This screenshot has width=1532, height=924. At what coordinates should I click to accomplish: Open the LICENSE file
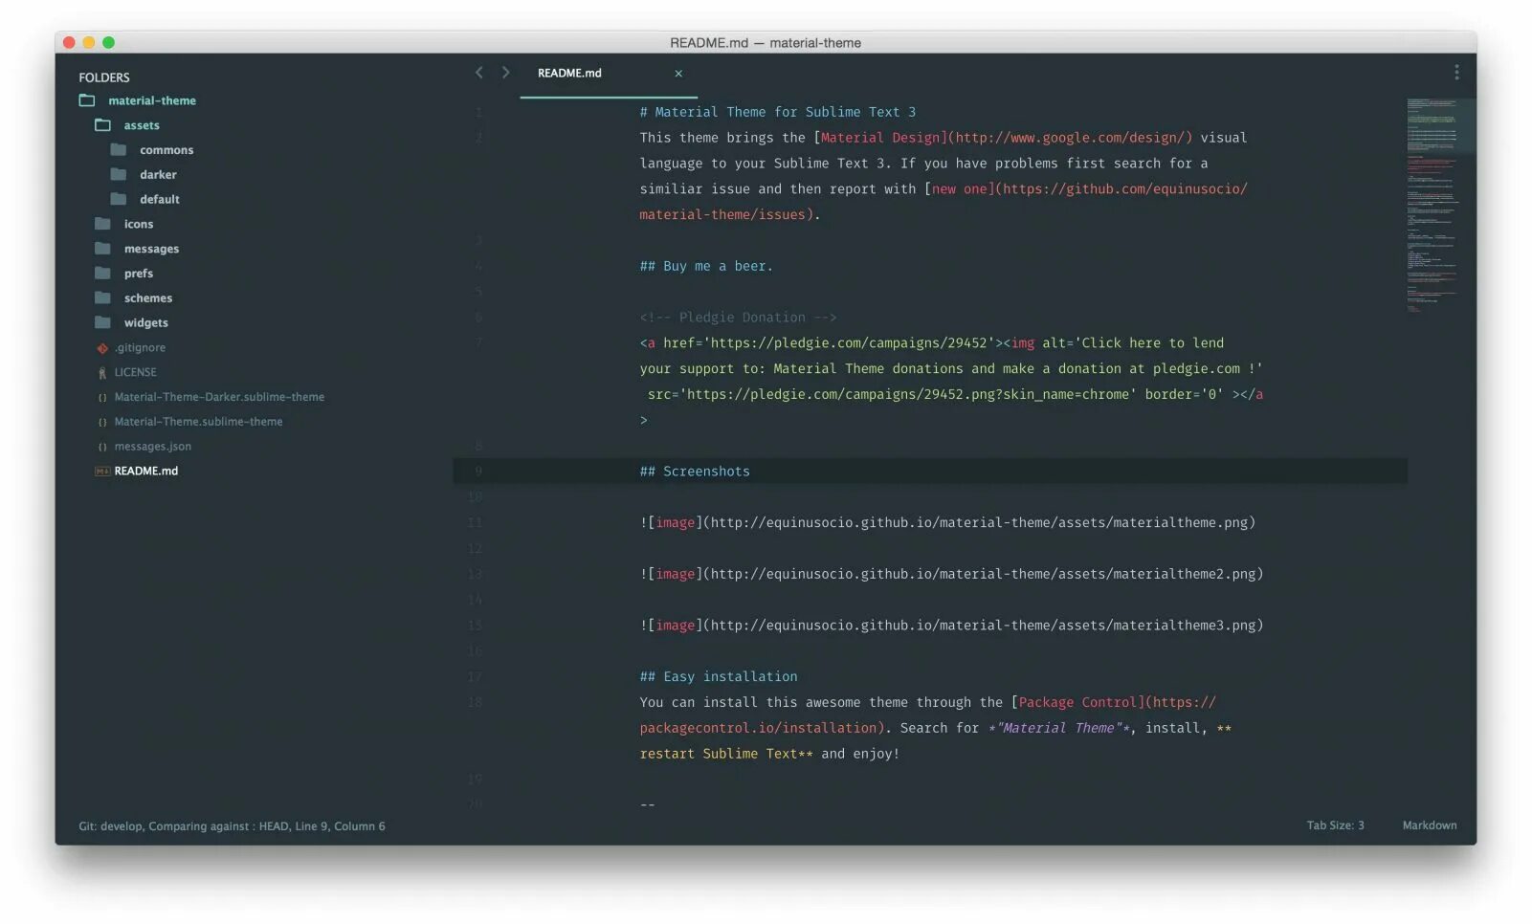pos(136,373)
